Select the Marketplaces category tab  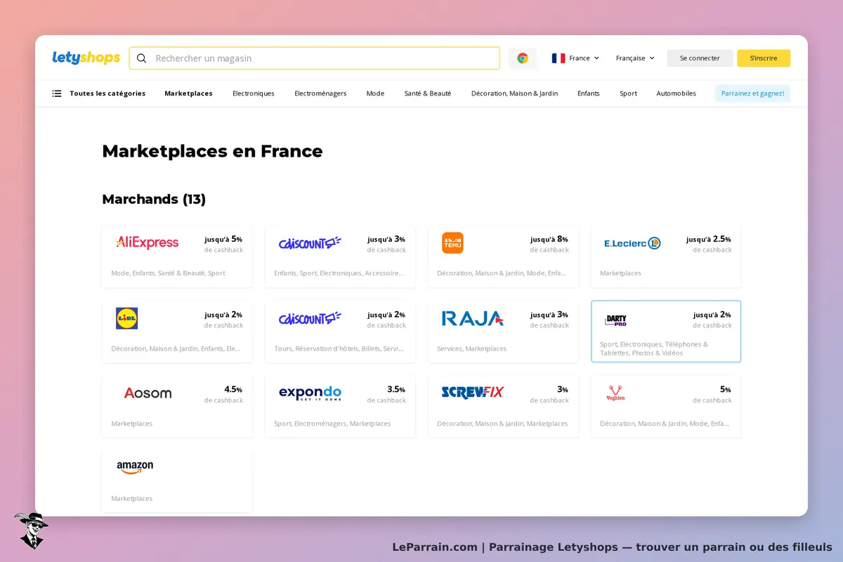tap(188, 93)
